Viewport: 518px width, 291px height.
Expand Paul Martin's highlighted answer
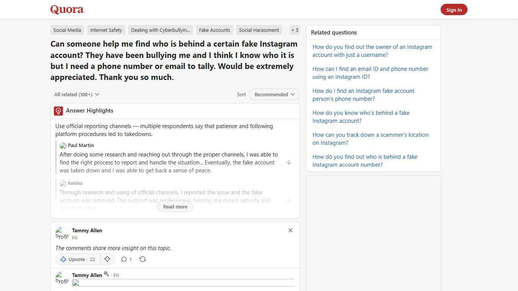[289, 162]
